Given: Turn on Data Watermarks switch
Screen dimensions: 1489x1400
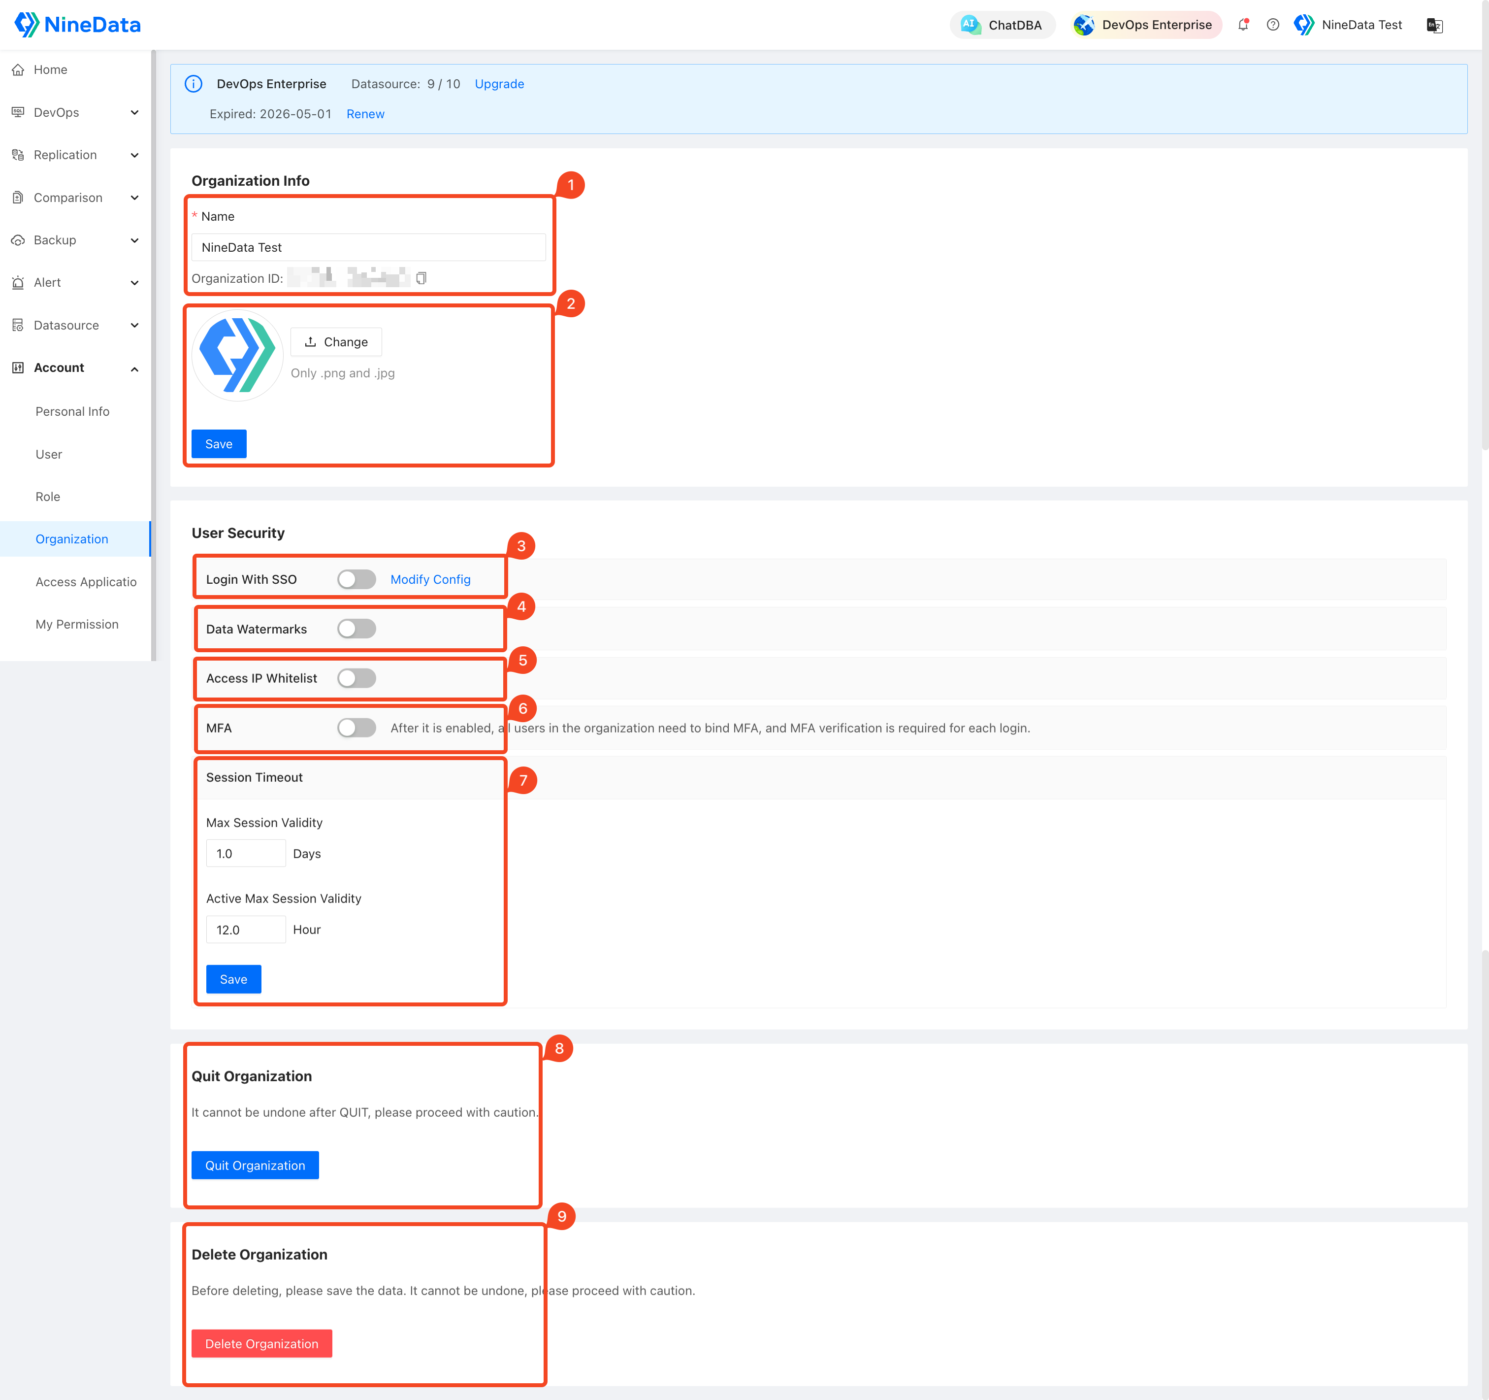Looking at the screenshot, I should pyautogui.click(x=356, y=629).
